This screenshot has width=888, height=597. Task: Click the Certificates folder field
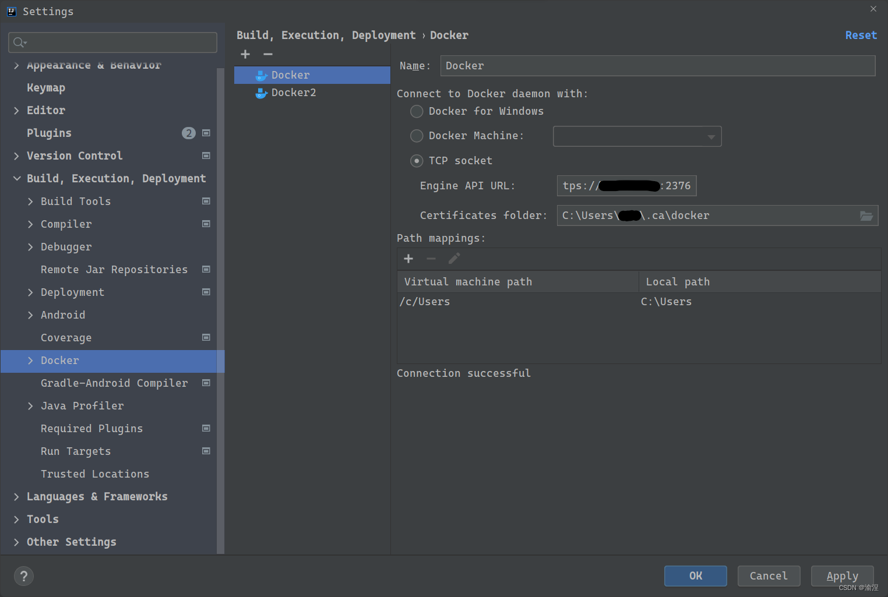pyautogui.click(x=717, y=216)
